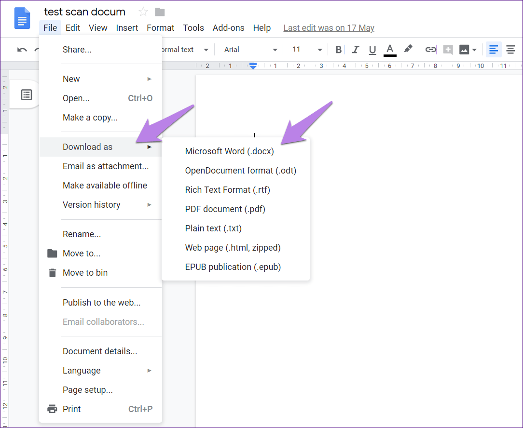This screenshot has height=428, width=523.
Task: Expand the insert image dropdown arrow
Action: click(474, 50)
